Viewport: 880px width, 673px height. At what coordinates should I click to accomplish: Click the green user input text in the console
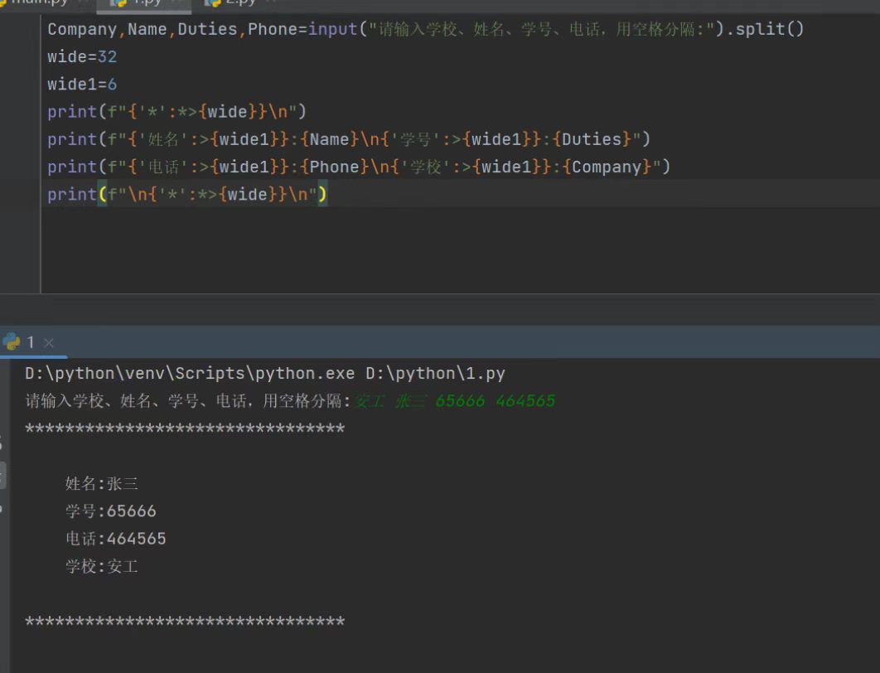pos(454,402)
